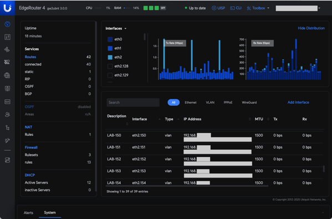Open the Traffic Analysis arrows sidebar icon
Image resolution: width=332 pixels, height=219 pixels.
[x=7, y=37]
